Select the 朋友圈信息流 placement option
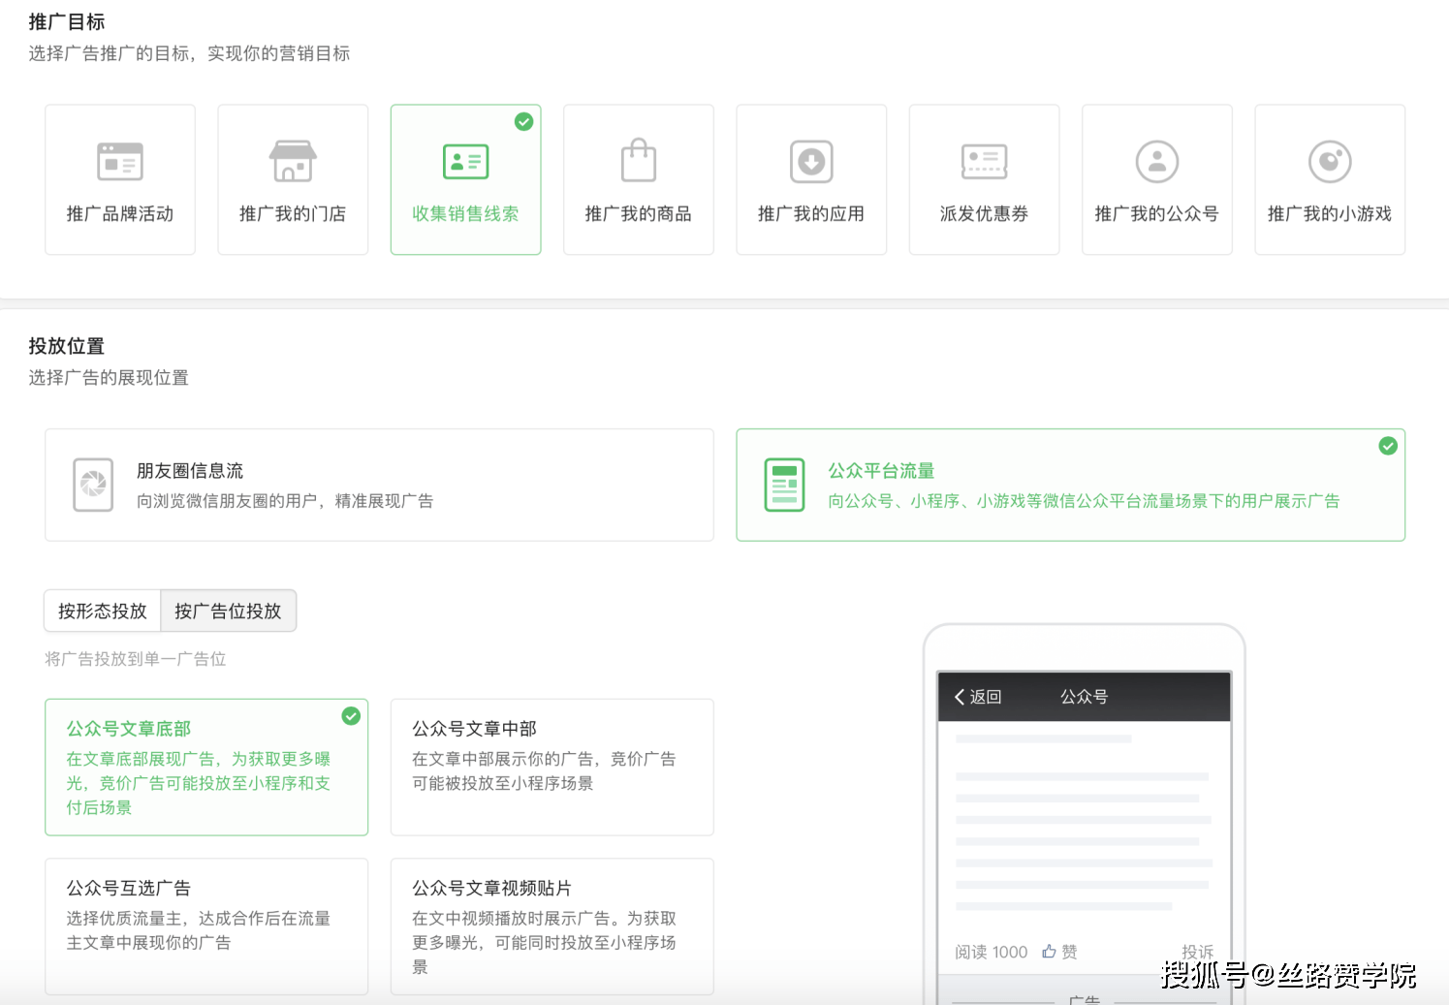The width and height of the screenshot is (1449, 1005). point(379,485)
